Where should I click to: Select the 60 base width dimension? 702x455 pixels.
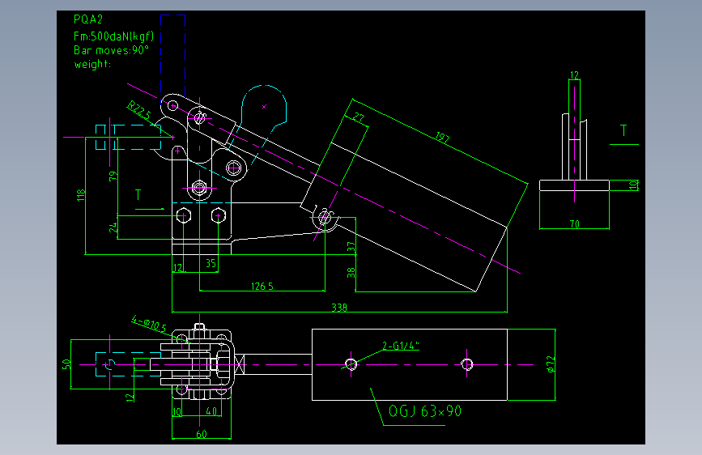202,433
